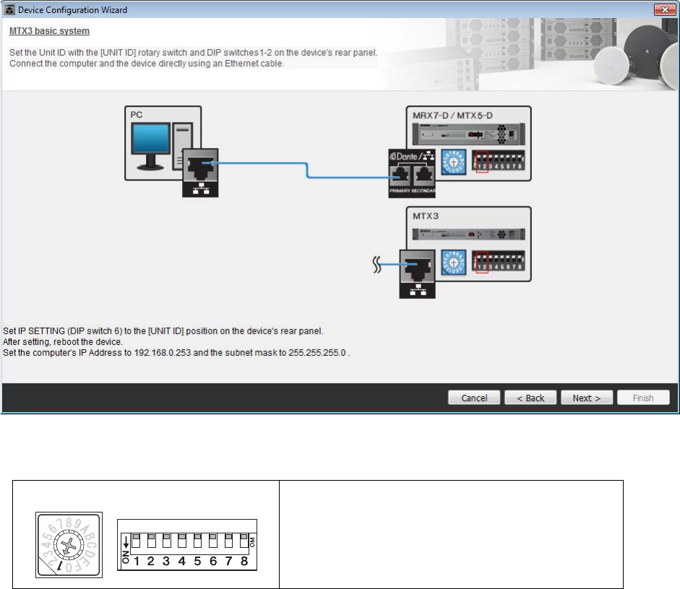Click DIP switch 6 in large diagram

pyautogui.click(x=213, y=541)
